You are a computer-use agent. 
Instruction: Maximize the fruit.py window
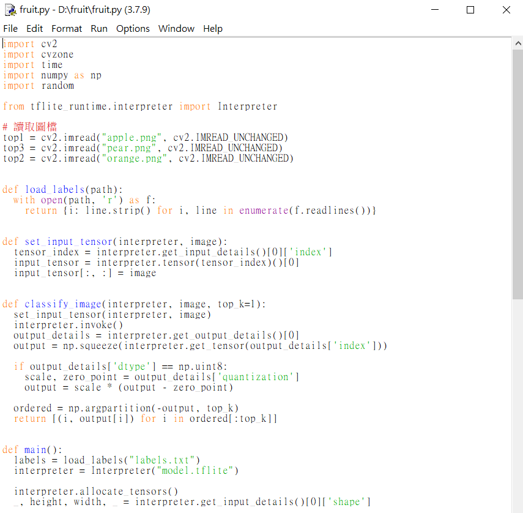pyautogui.click(x=470, y=10)
